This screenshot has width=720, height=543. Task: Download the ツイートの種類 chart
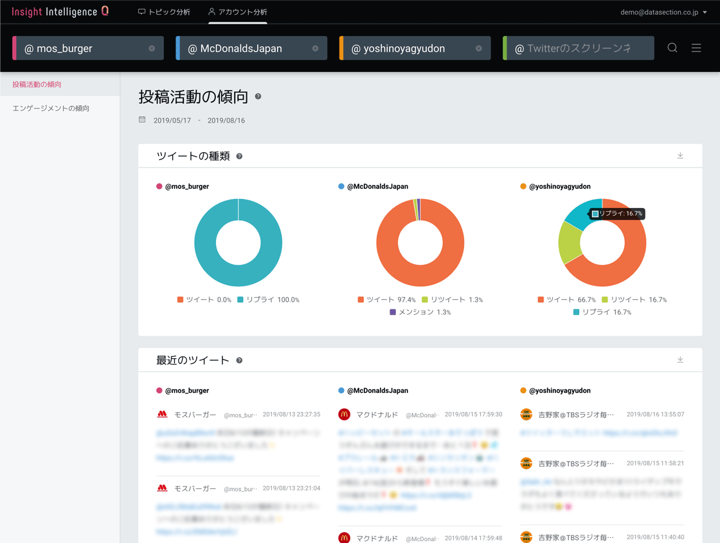(681, 156)
